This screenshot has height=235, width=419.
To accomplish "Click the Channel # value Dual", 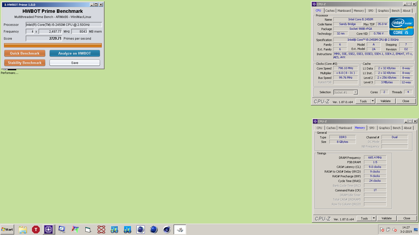I will 395,137.
